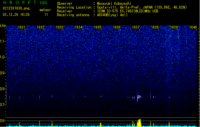Click the 1.0 kHz frequency tick label
This screenshot has height=127, width=200.
3,57
